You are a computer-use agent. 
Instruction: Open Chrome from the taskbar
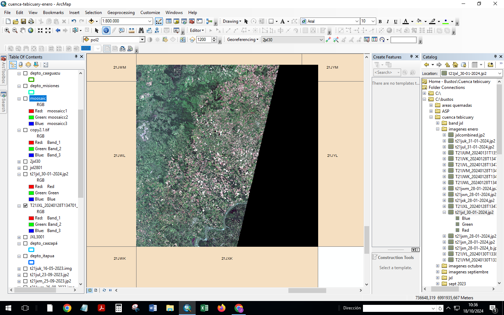pyautogui.click(x=67, y=308)
